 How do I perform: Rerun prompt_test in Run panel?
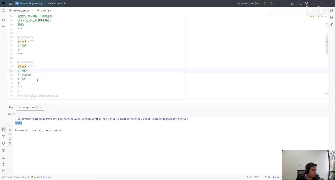(x=9, y=114)
